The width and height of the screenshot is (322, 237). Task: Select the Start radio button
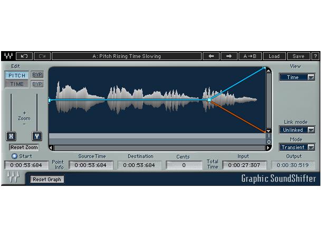[14, 156]
